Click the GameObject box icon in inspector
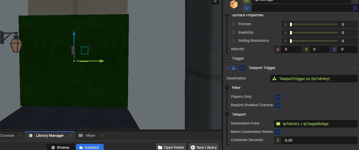 click(x=233, y=4)
